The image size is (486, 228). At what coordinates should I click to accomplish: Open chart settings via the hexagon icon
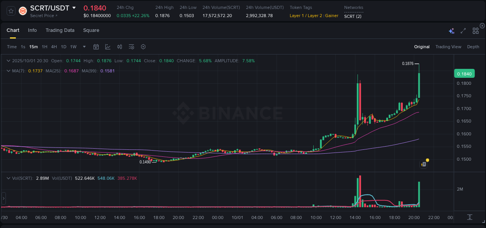click(x=143, y=47)
